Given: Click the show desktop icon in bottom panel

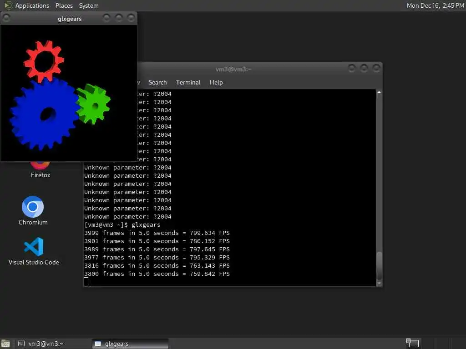Looking at the screenshot, I should pos(5,344).
